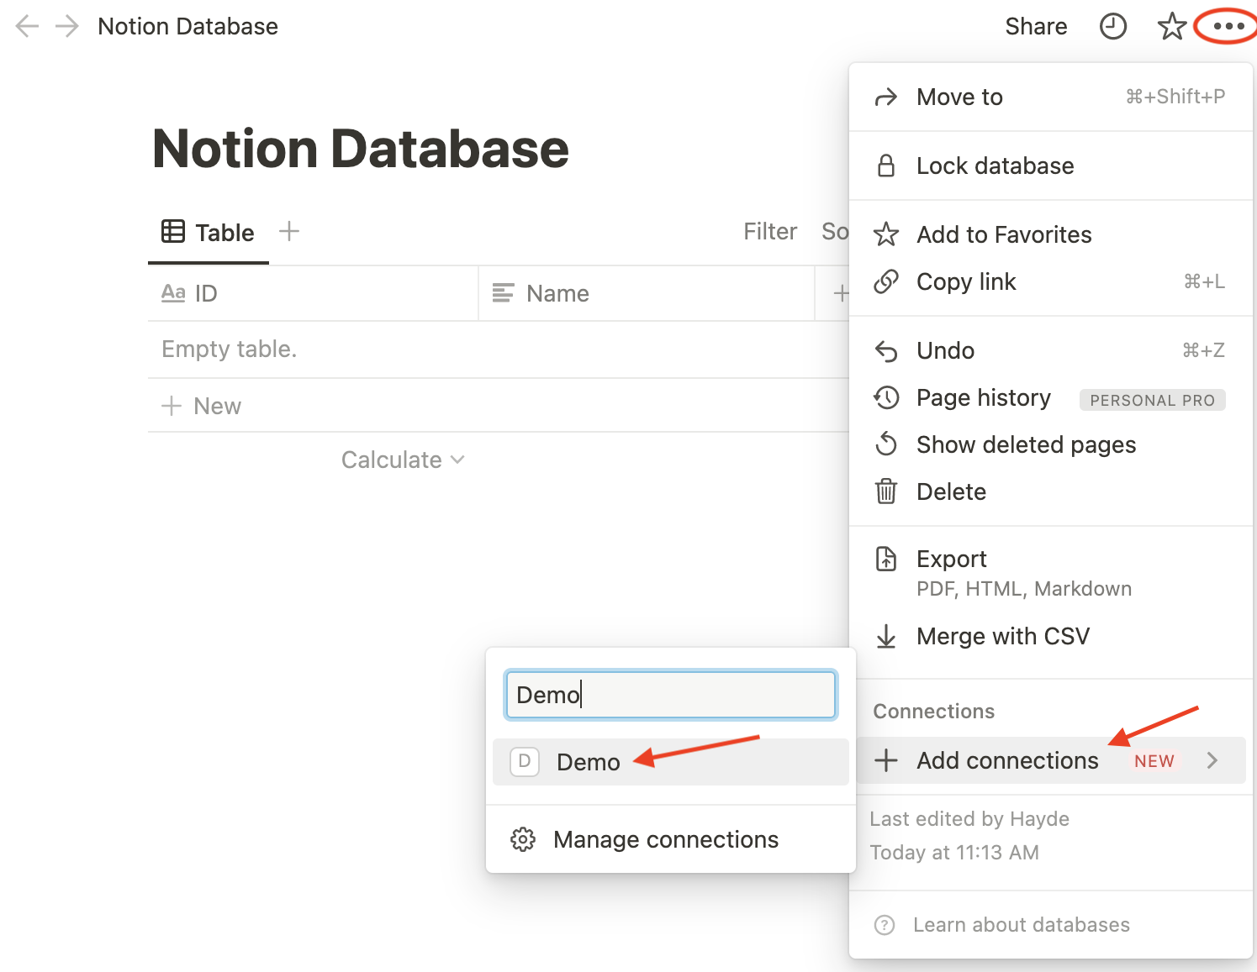The image size is (1257, 972).
Task: Click the undo arrow icon beside Undo
Action: click(x=886, y=350)
